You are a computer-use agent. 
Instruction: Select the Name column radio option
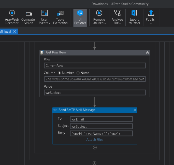click(x=78, y=73)
